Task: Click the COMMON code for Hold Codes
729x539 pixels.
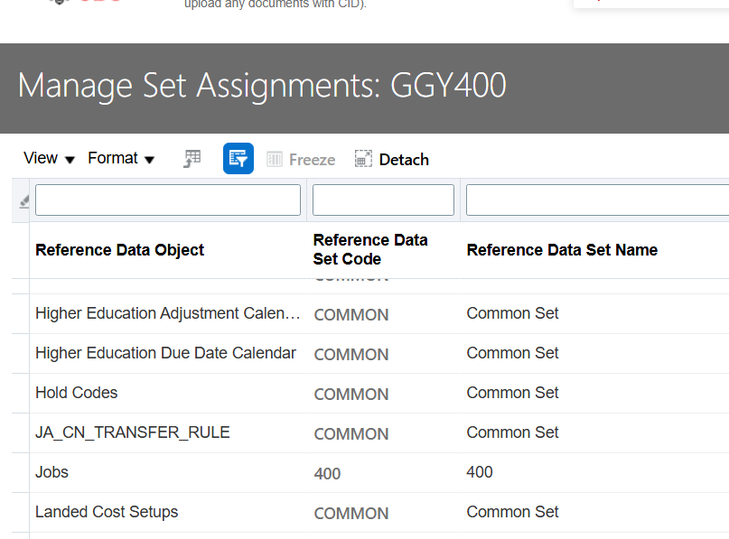Action: point(351,395)
